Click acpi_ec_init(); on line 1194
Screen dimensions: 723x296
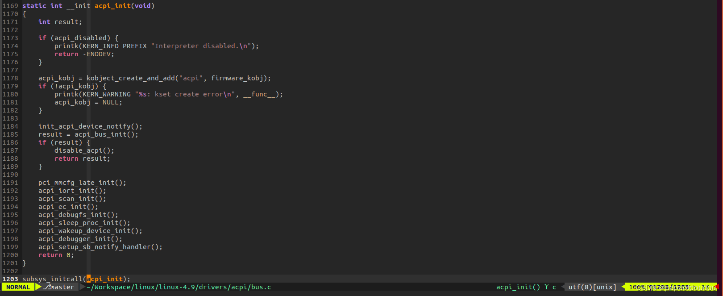point(68,207)
